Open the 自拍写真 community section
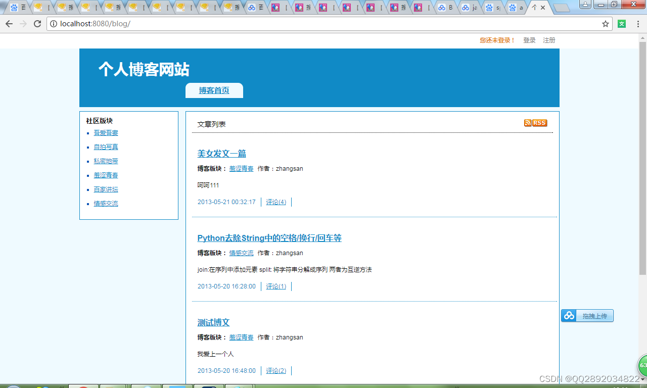 pyautogui.click(x=106, y=147)
